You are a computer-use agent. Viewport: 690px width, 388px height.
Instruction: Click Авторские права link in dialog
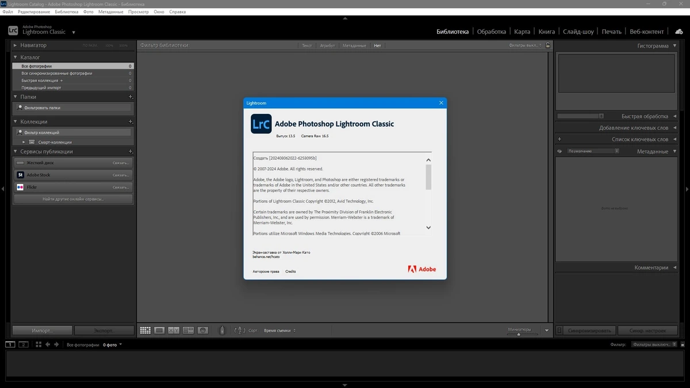point(266,271)
